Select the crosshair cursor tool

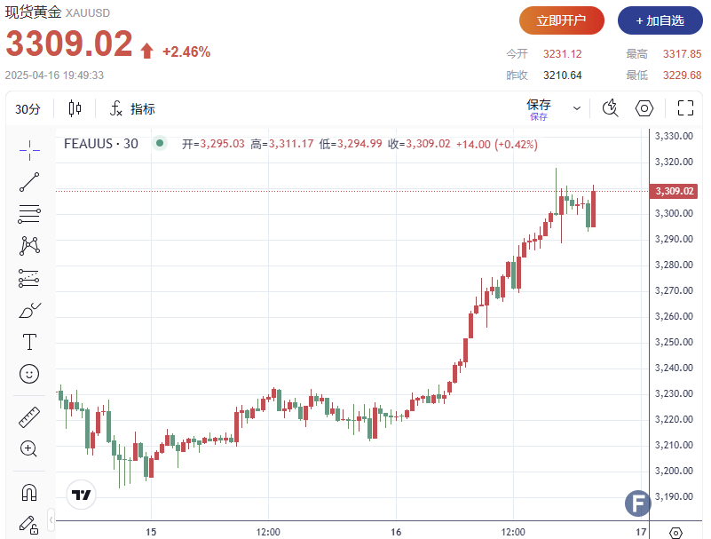coord(29,149)
